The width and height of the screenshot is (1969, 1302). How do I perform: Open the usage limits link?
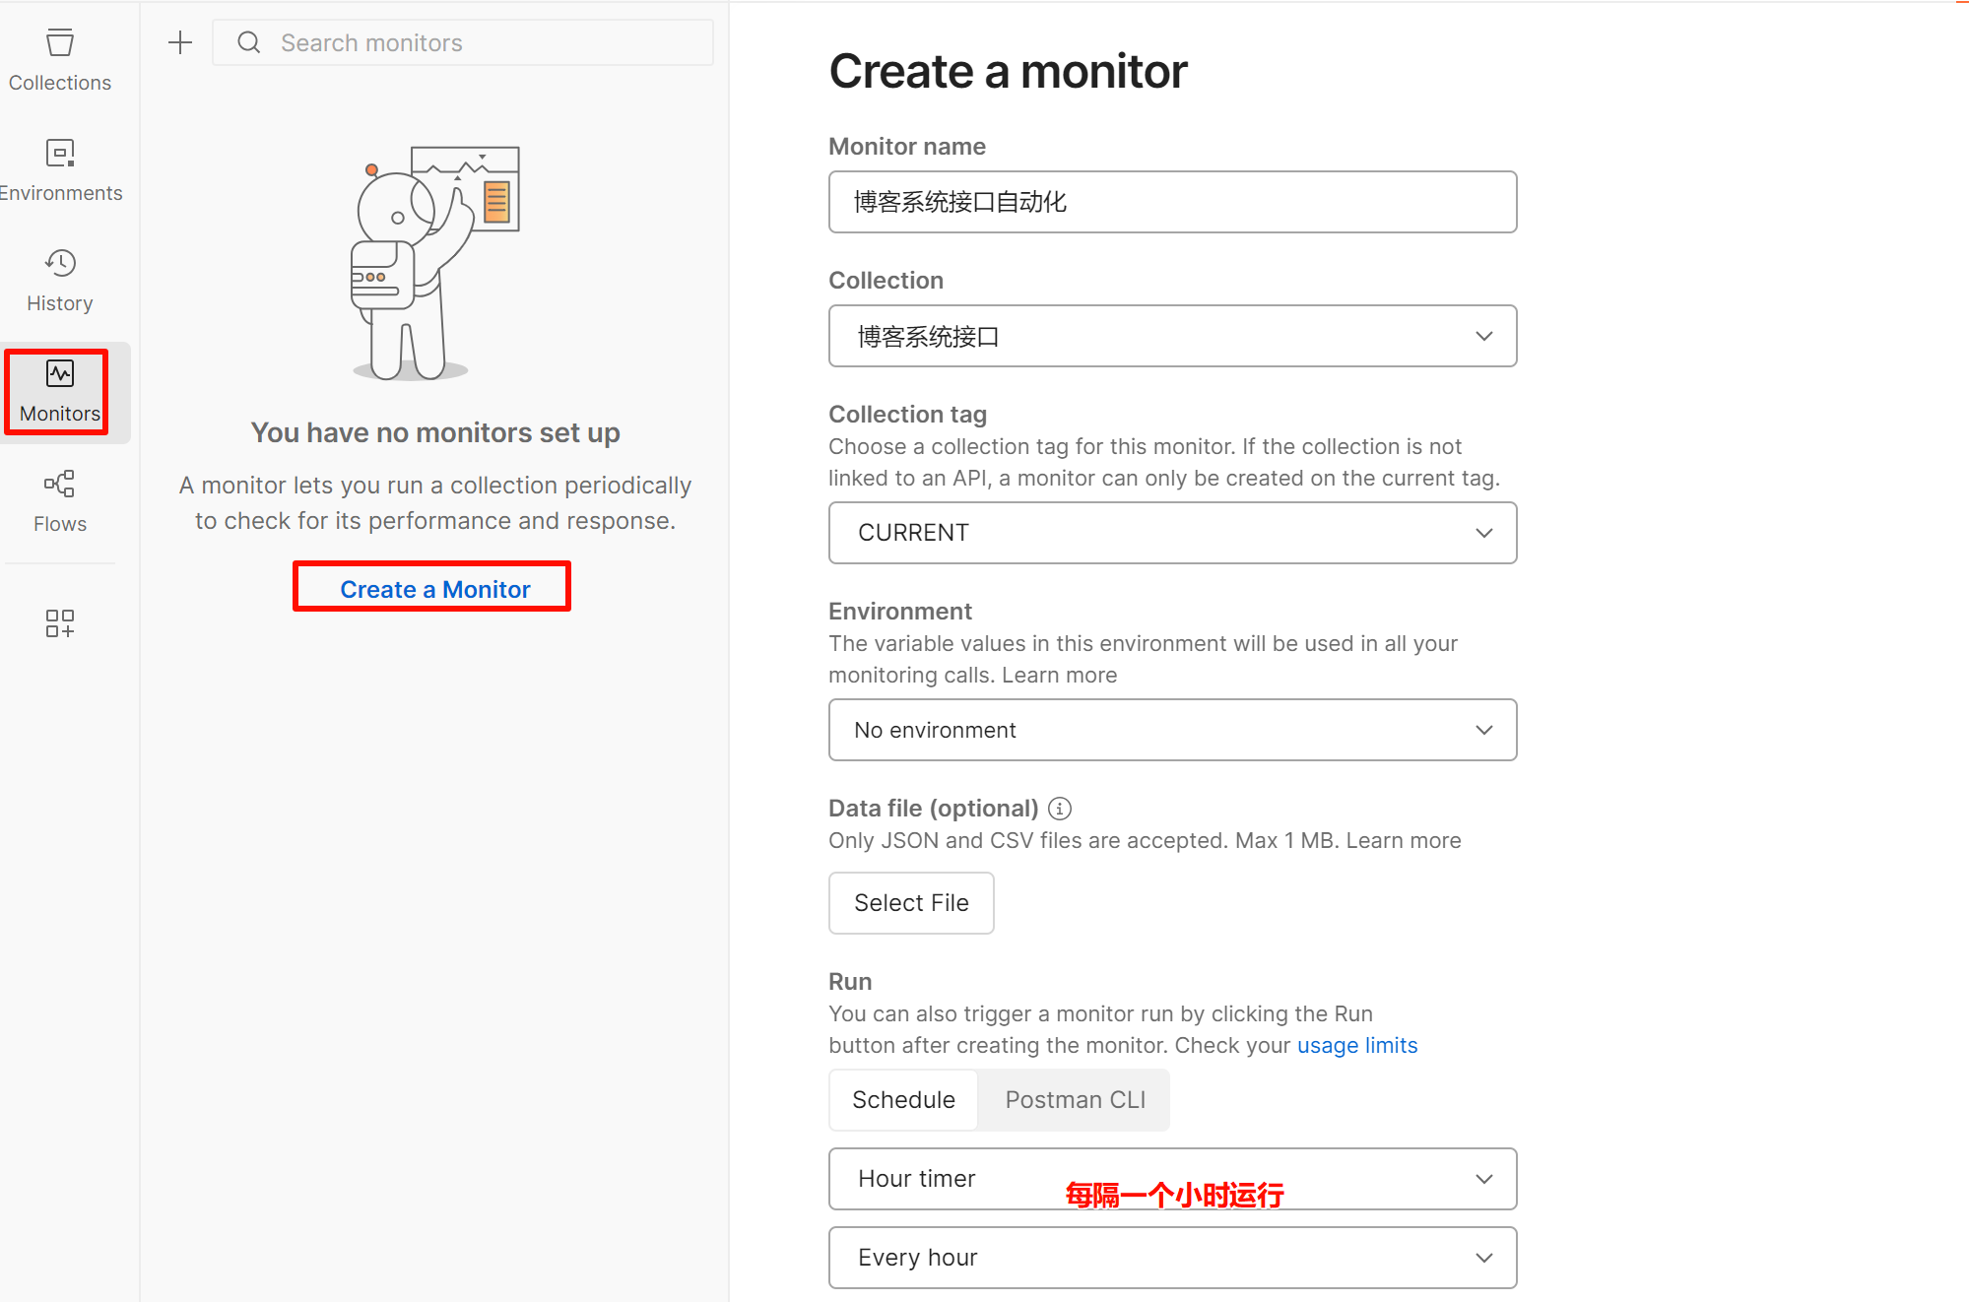pyautogui.click(x=1356, y=1045)
